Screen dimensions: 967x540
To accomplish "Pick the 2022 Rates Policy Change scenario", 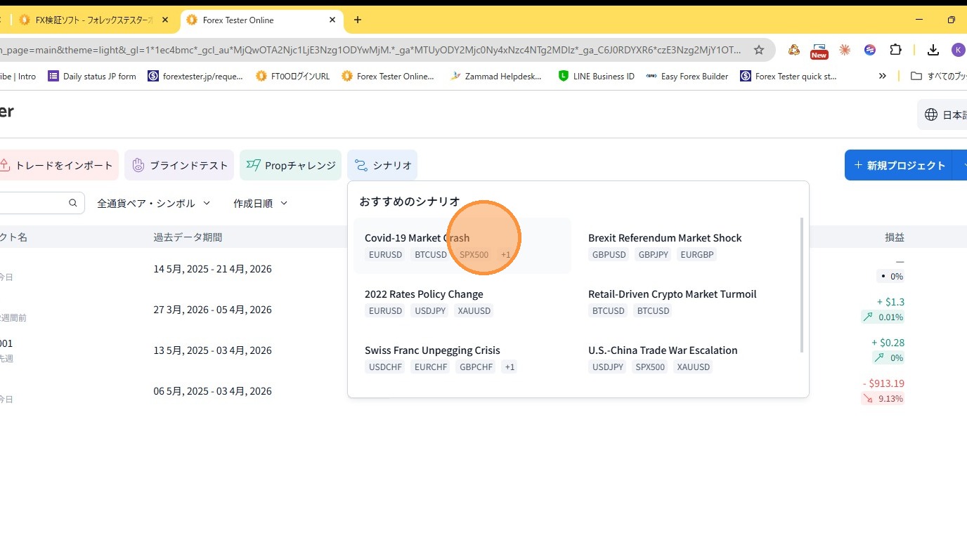I will (462, 302).
